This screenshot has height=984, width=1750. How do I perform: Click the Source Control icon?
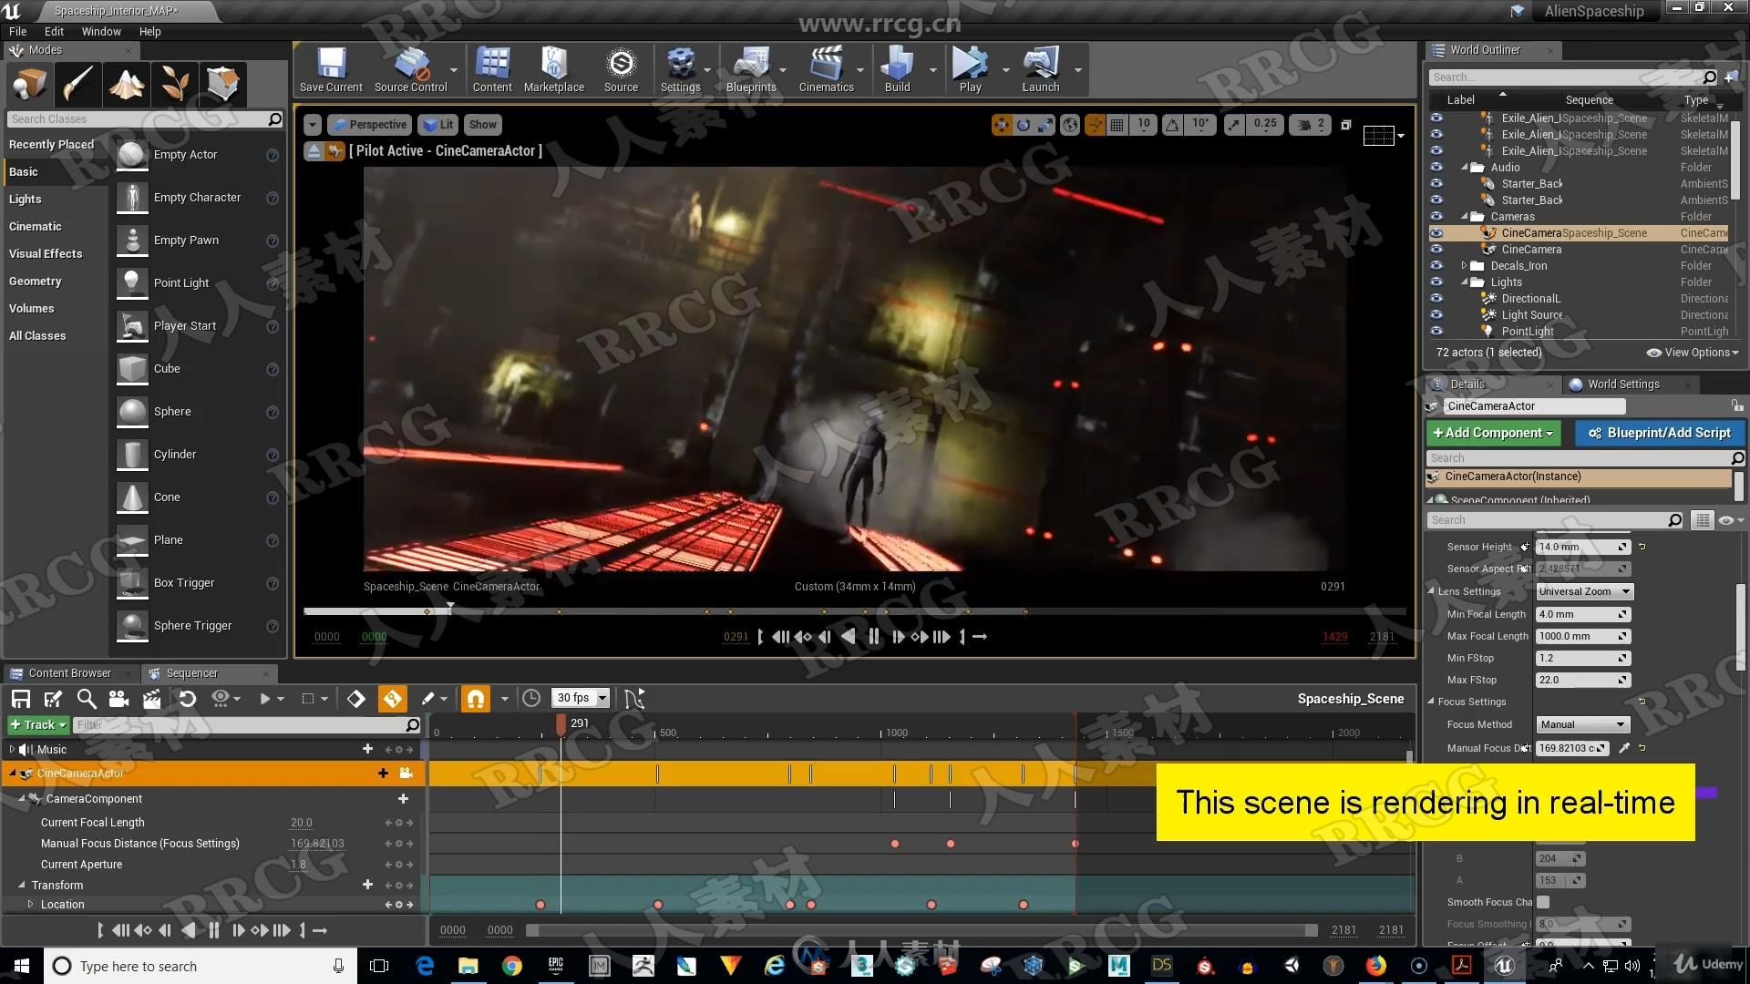[x=410, y=67]
